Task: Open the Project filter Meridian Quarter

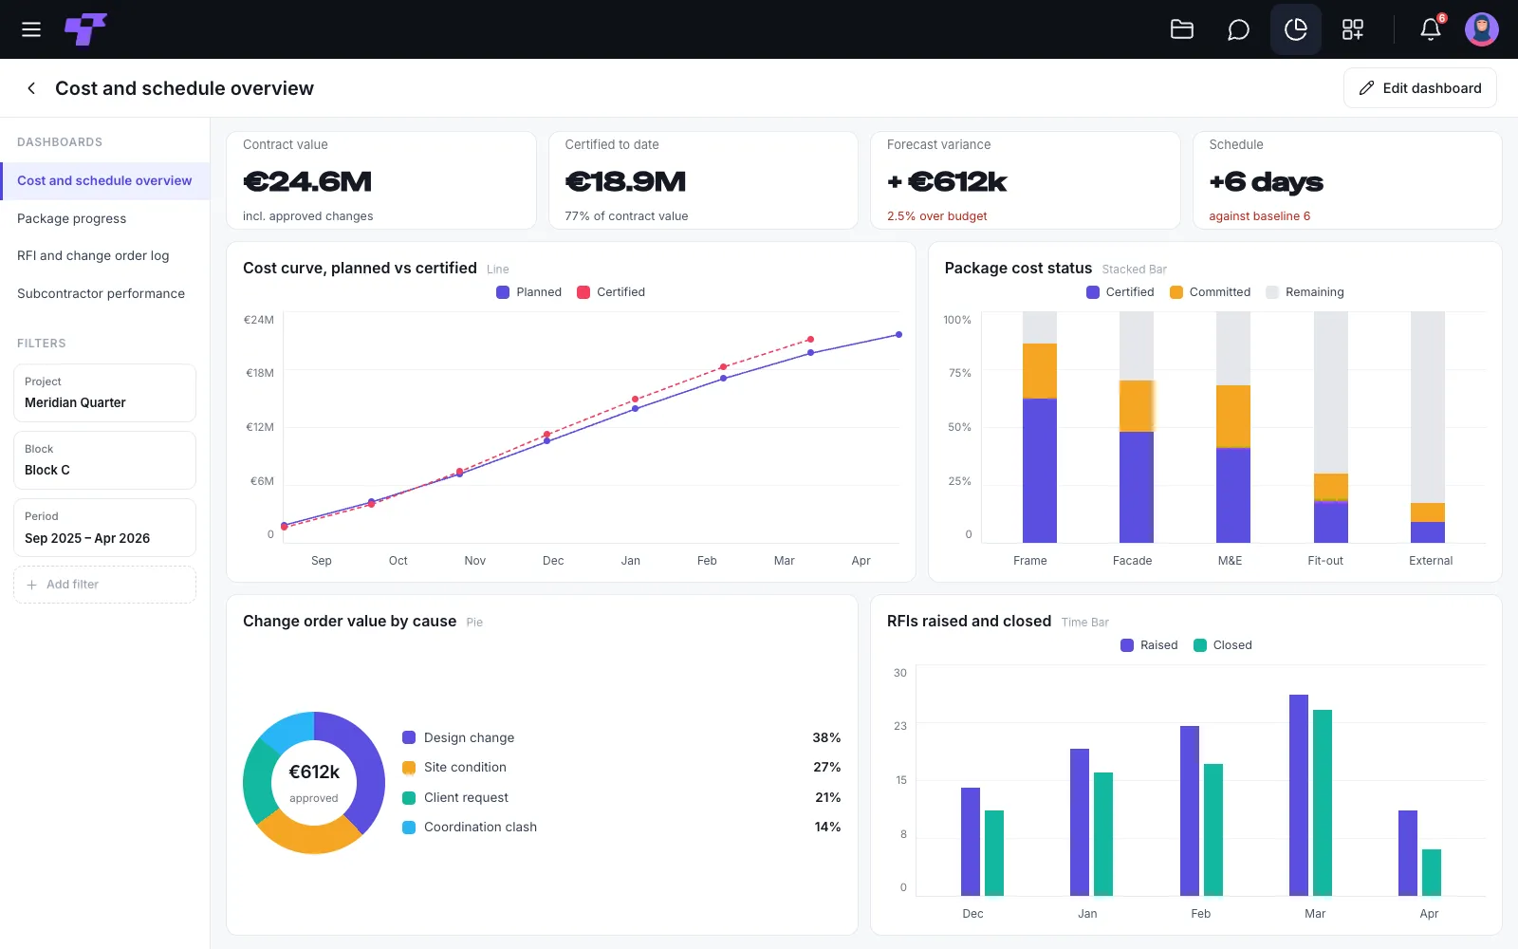Action: point(104,393)
